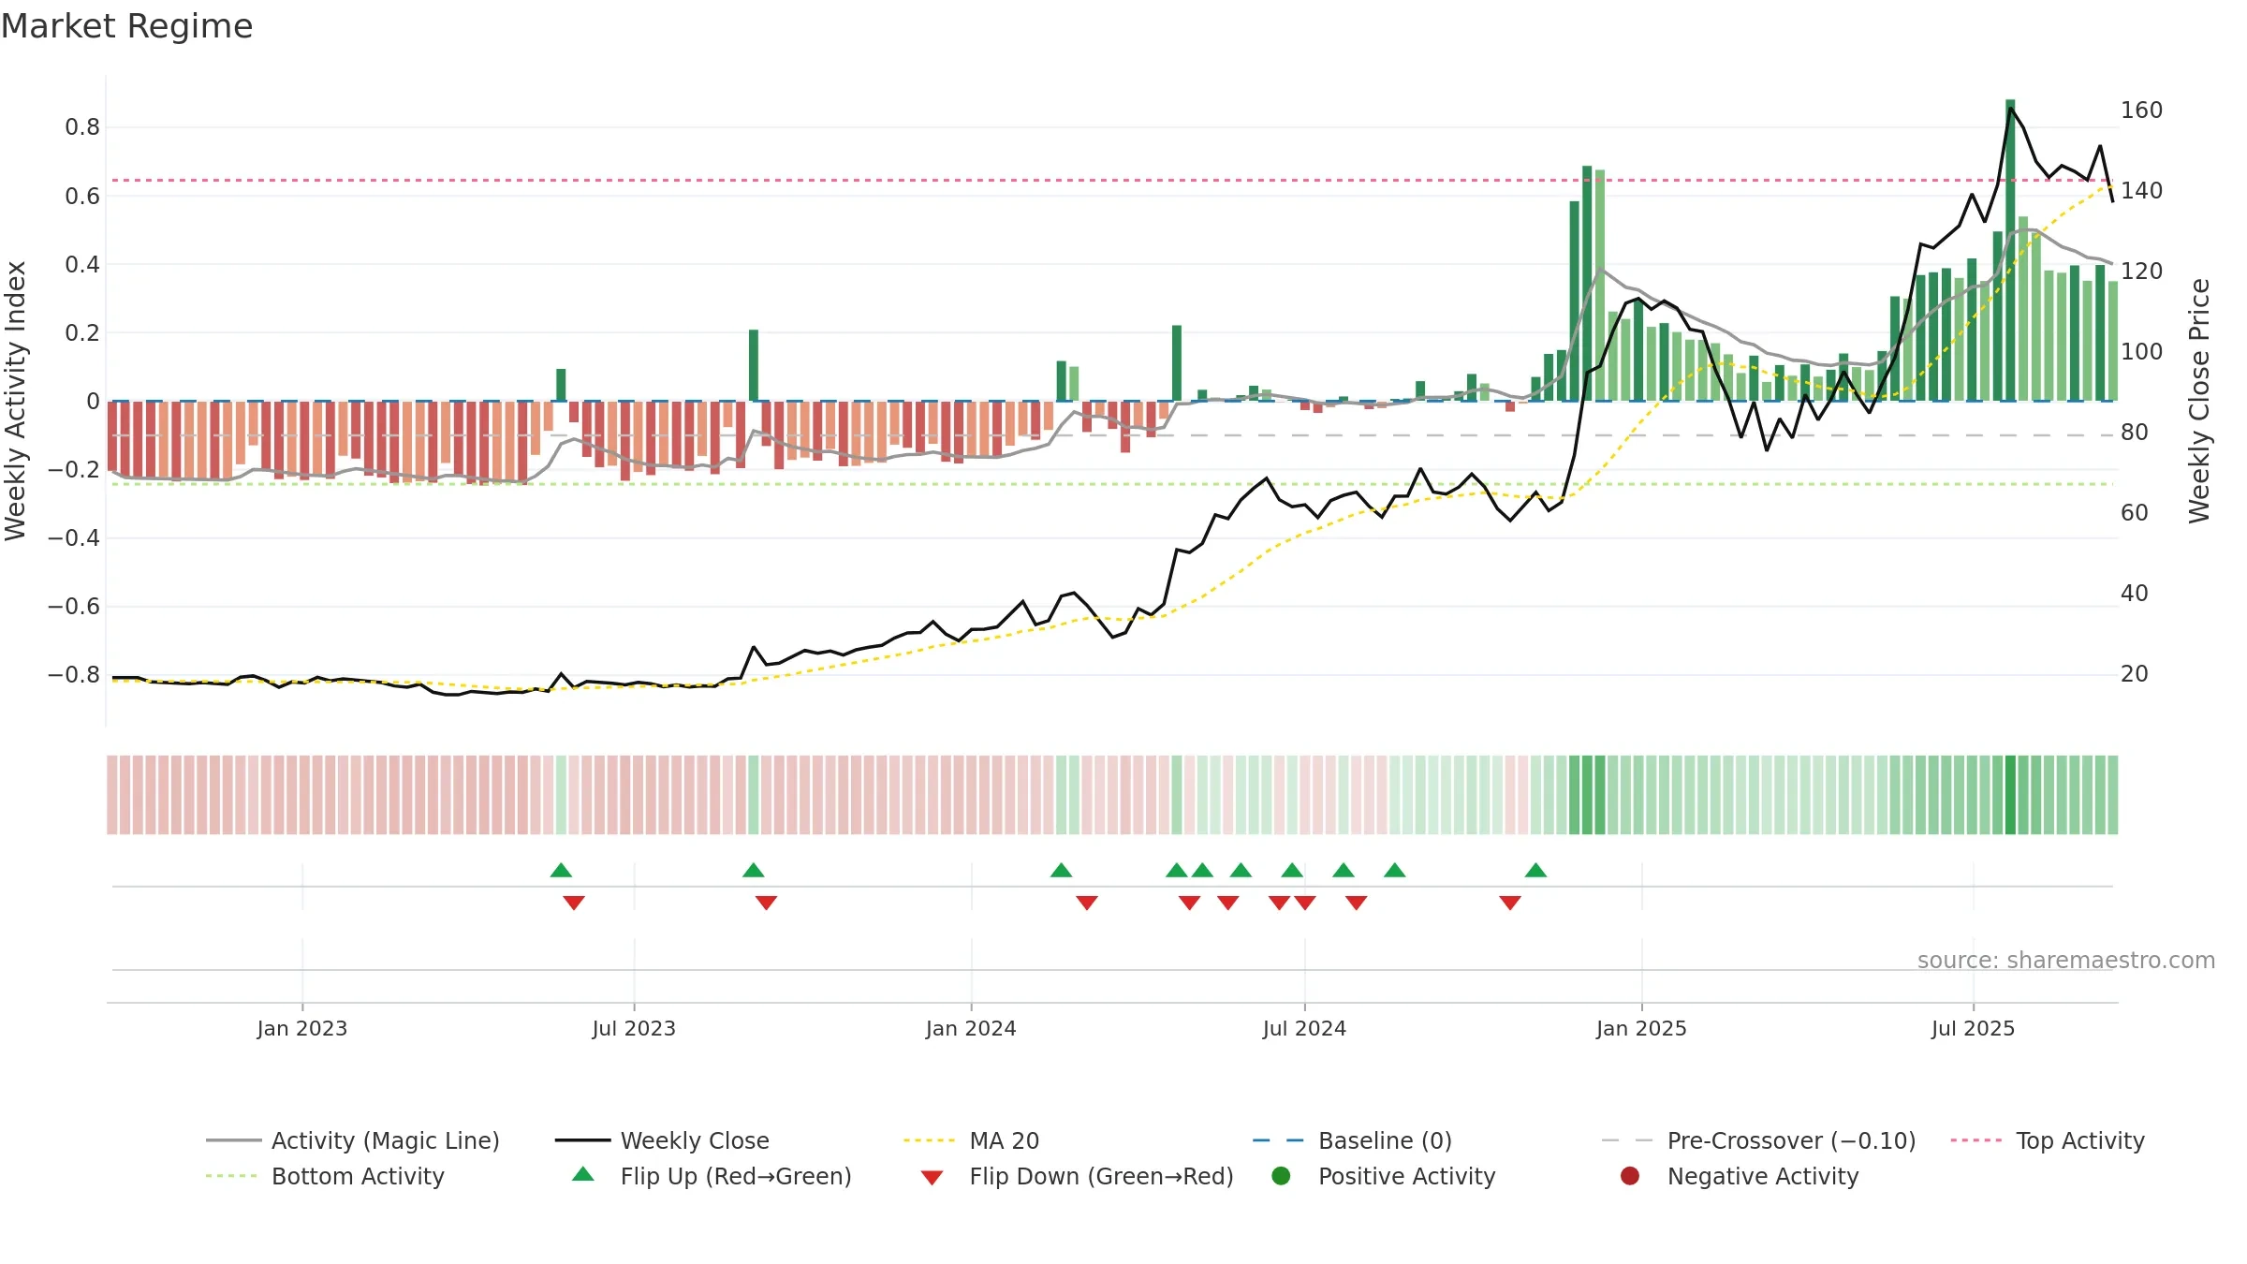Image resolution: width=2247 pixels, height=1264 pixels.
Task: Click the Weekly Close Price axis title
Action: coord(2199,401)
